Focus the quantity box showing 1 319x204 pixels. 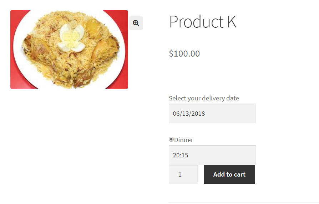(x=183, y=174)
